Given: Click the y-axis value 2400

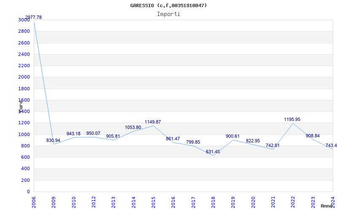Looking at the screenshot, I should 24,55.
